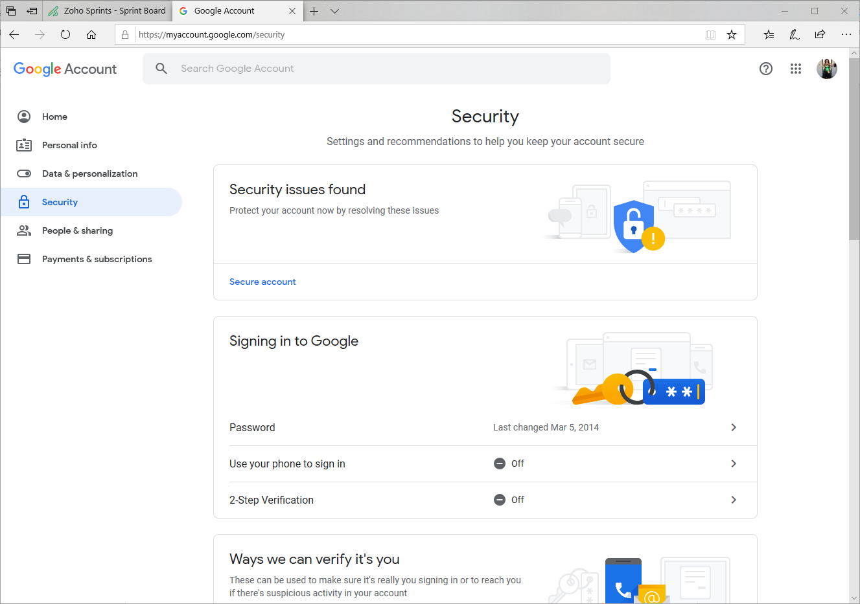
Task: Click the Payments & subscriptions card icon
Action: (24, 259)
